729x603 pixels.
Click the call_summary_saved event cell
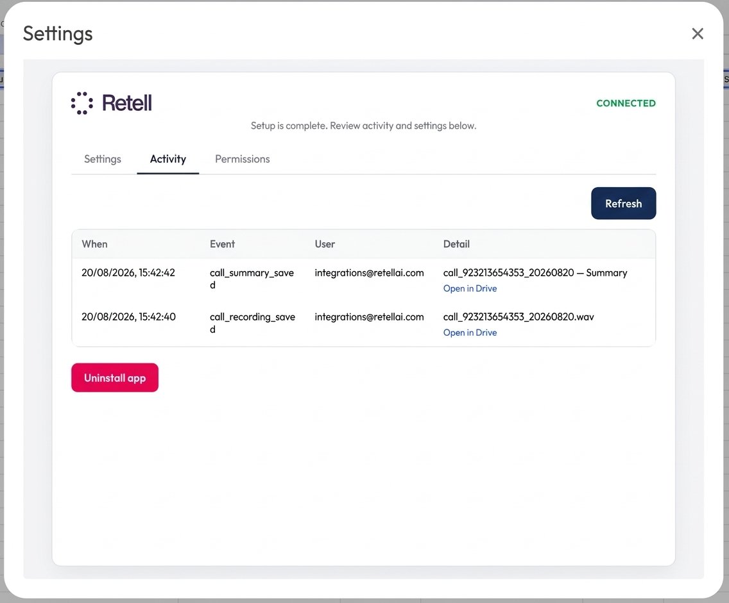pos(252,279)
